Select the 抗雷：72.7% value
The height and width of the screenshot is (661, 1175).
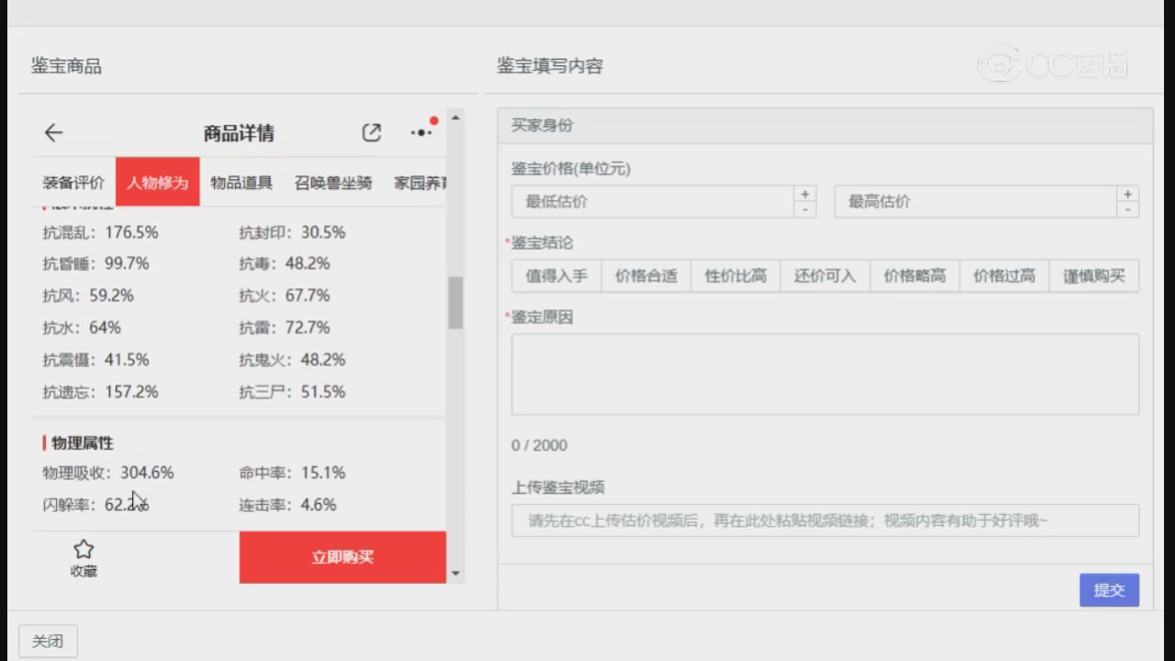click(285, 328)
